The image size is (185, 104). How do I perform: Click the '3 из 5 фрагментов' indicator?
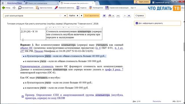tap(92, 16)
